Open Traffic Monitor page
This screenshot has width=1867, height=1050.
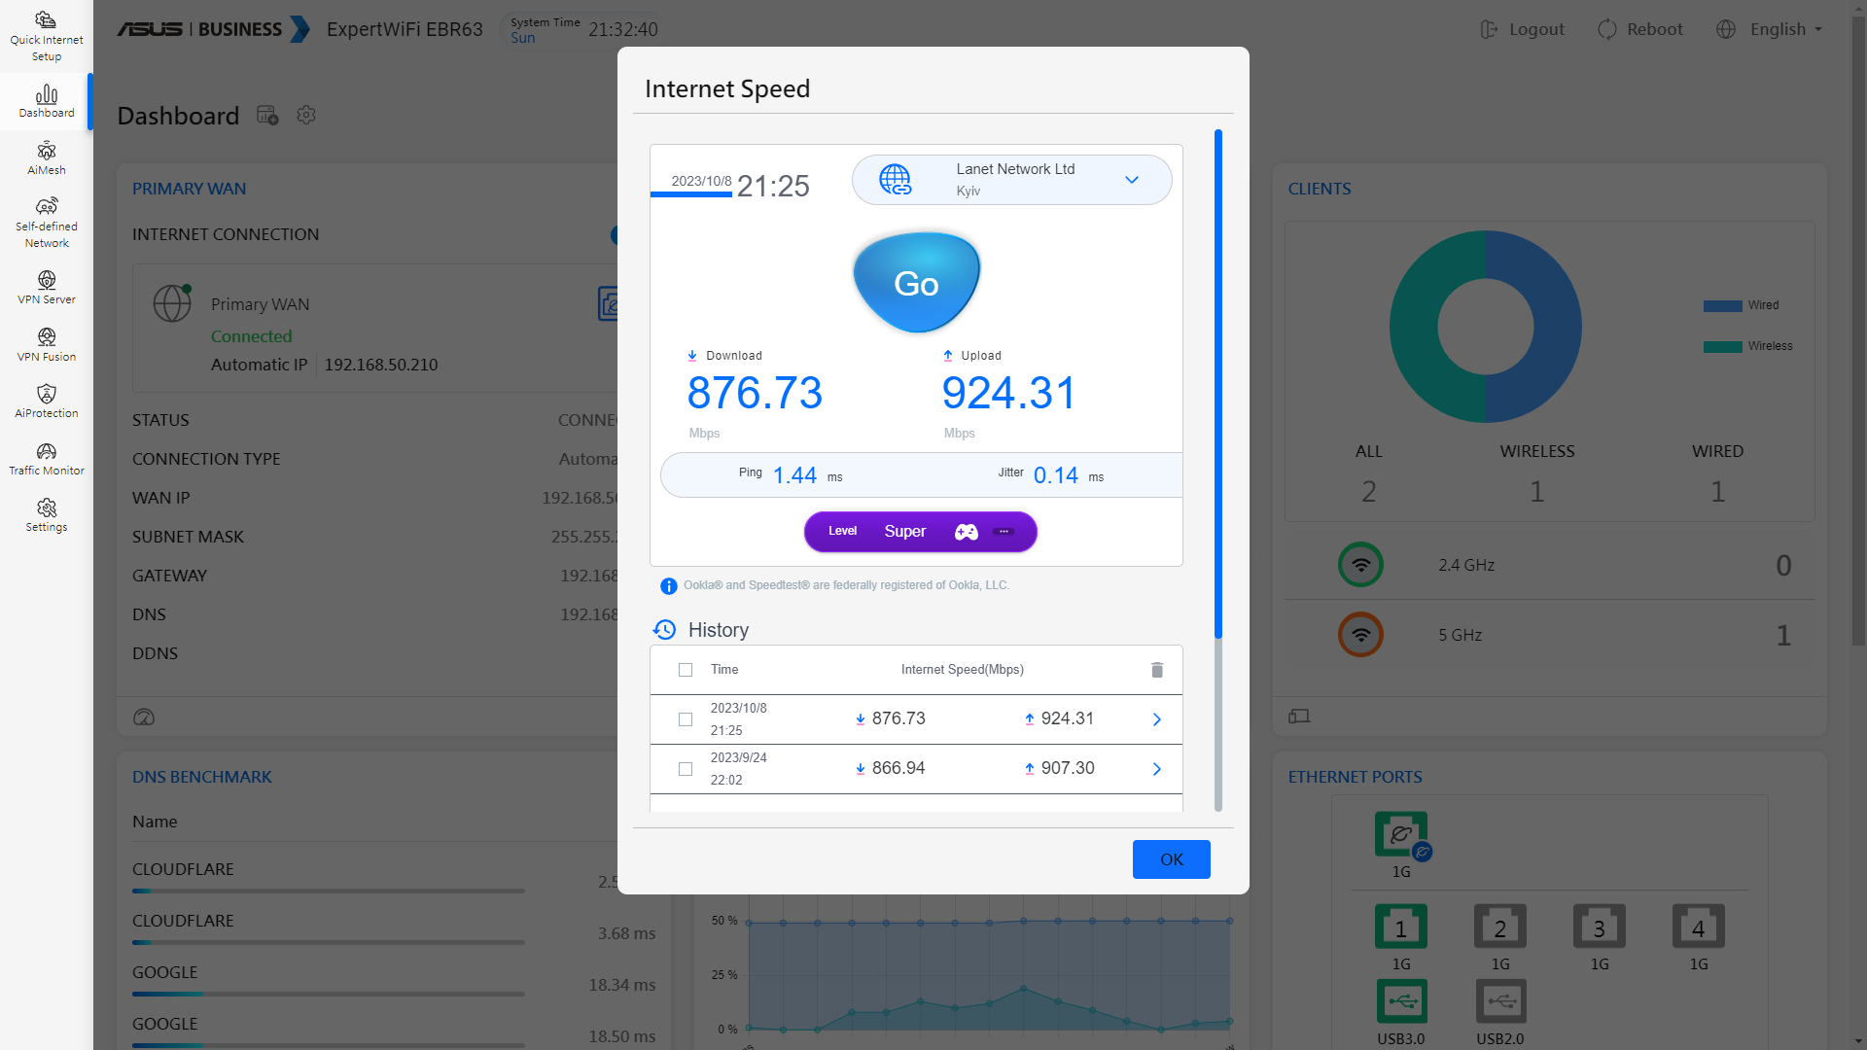[x=46, y=458]
